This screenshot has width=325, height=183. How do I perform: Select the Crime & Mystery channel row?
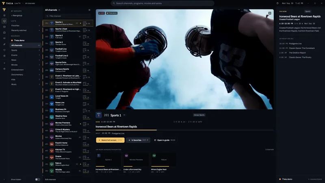[x=68, y=131]
